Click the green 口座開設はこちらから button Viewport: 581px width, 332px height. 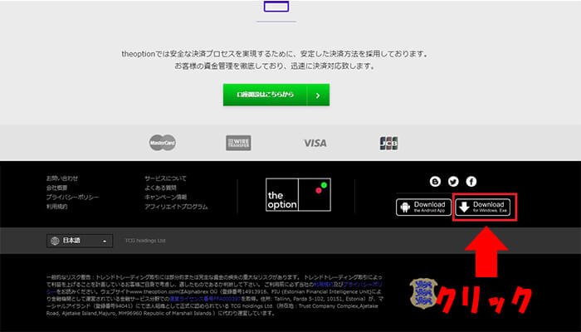(x=276, y=95)
